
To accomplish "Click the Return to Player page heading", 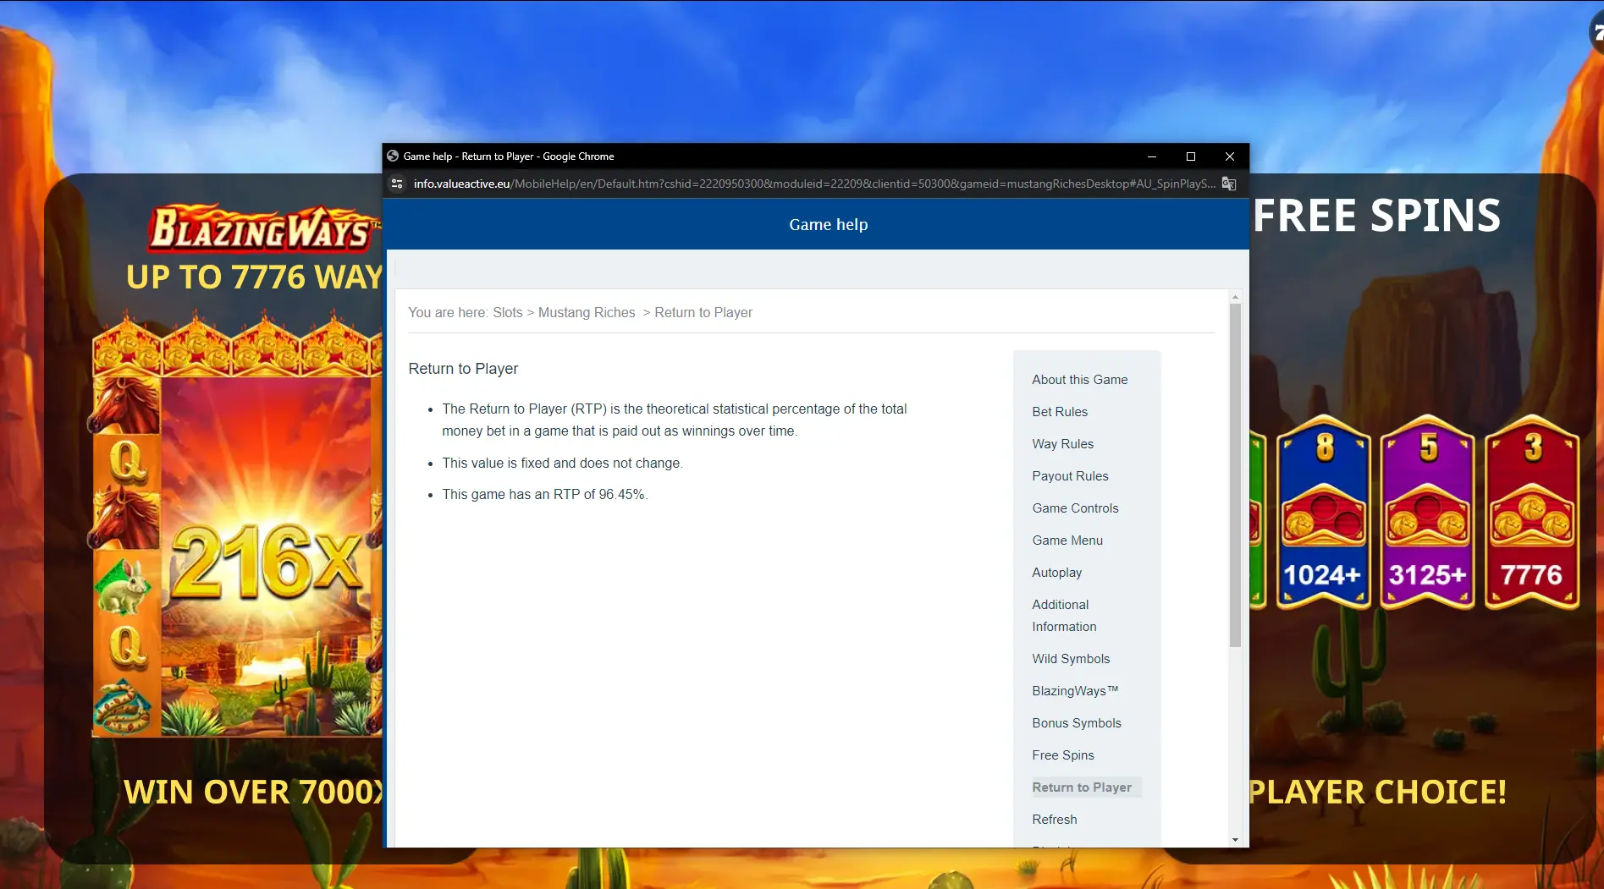I will click(463, 369).
